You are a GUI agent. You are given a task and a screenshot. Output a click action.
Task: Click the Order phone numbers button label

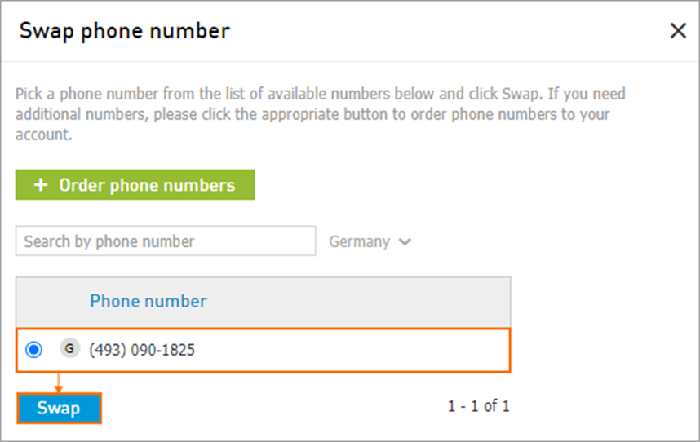point(147,184)
